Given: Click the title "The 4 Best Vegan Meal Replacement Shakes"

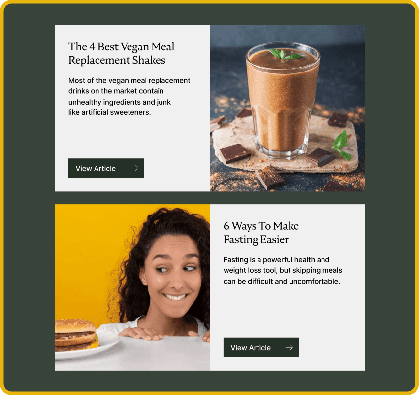Looking at the screenshot, I should tap(121, 53).
